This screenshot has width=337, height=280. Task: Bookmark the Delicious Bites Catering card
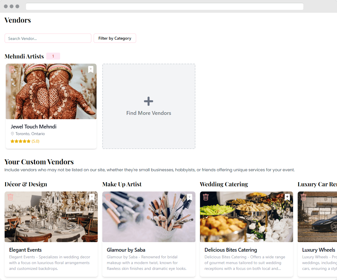point(287,197)
